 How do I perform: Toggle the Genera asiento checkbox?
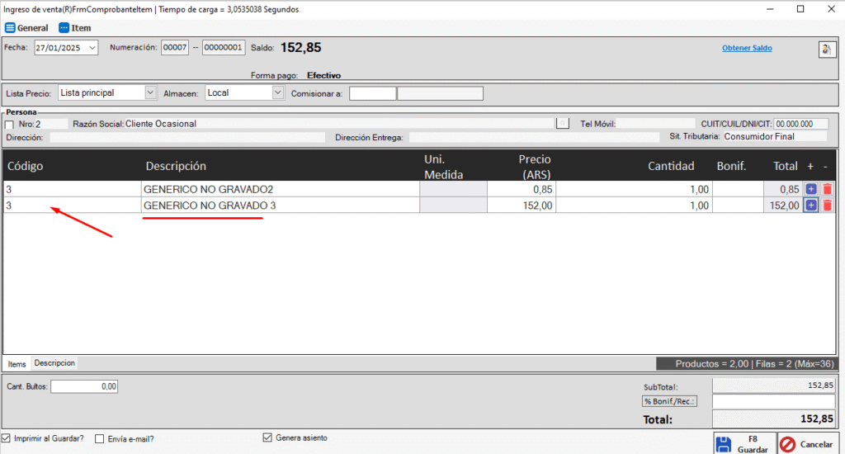(267, 437)
